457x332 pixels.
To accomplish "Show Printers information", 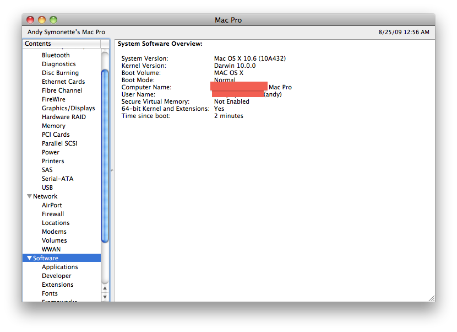I will 53,161.
